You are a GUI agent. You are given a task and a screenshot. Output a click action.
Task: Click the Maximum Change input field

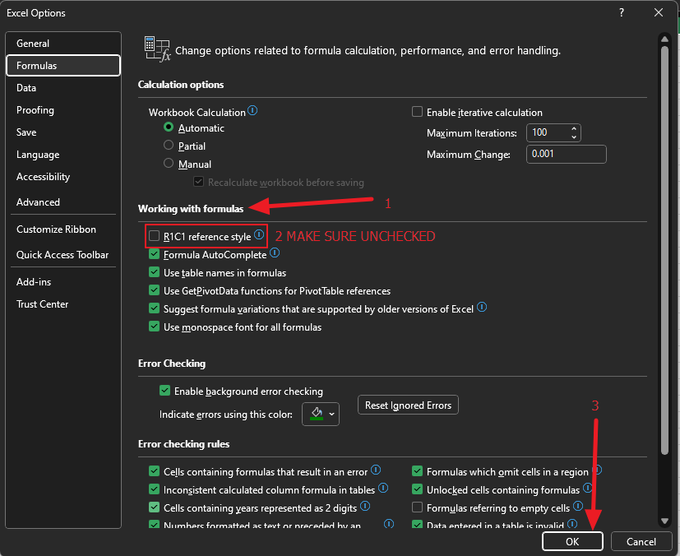[567, 154]
